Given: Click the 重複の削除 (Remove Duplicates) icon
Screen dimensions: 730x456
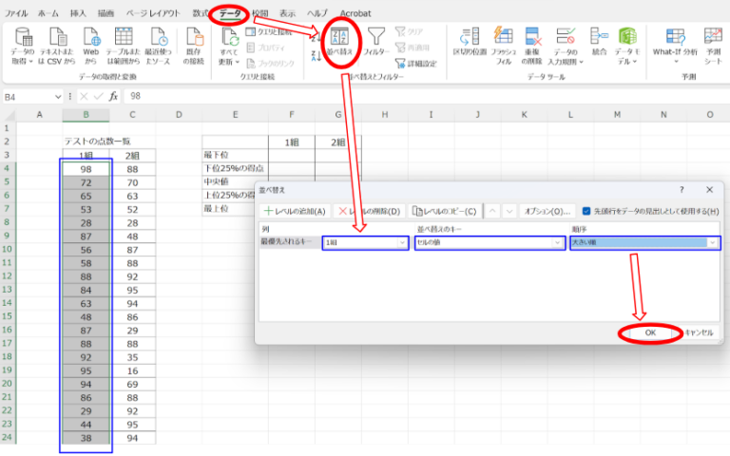Looking at the screenshot, I should (x=534, y=44).
